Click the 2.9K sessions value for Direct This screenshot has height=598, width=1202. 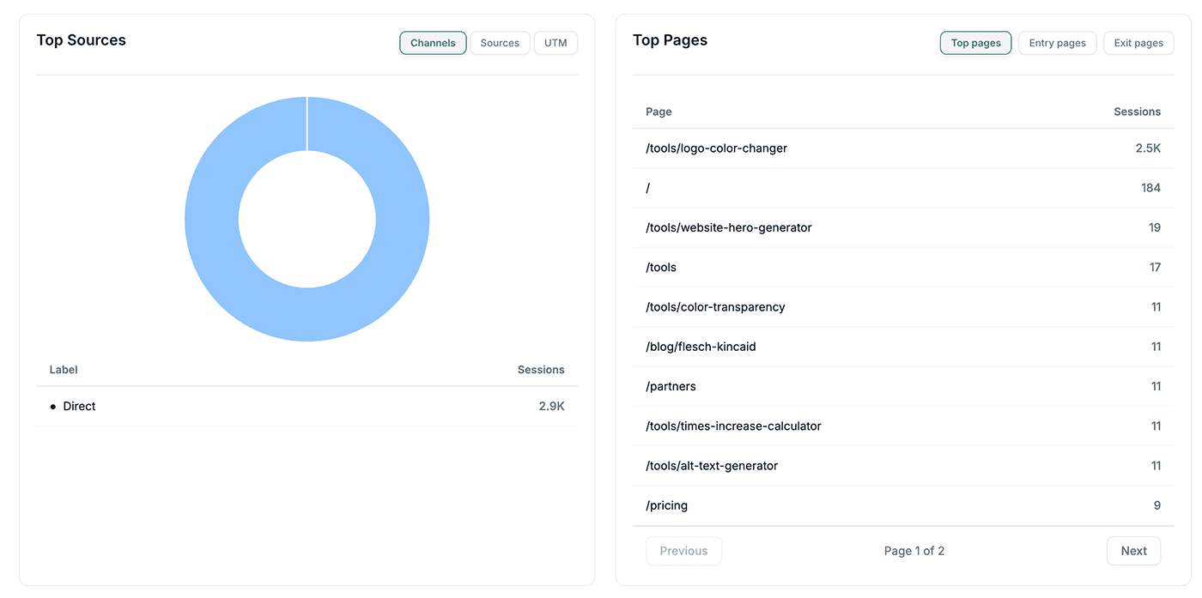coord(551,406)
